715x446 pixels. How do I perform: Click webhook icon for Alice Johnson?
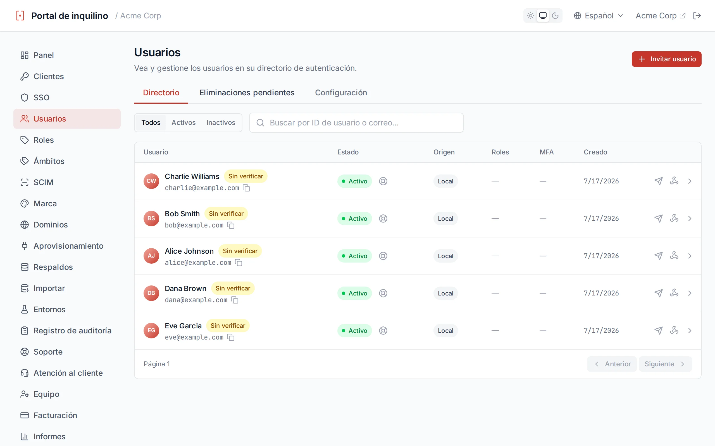pyautogui.click(x=674, y=255)
